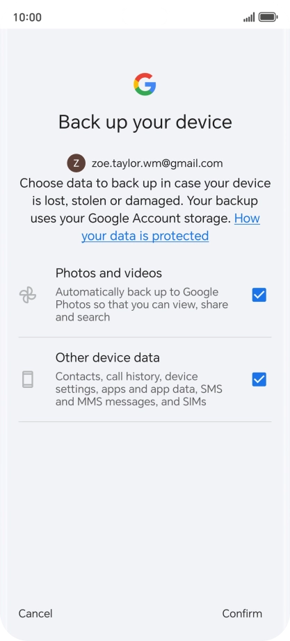
Task: Uncheck the Other device data checkbox
Action: point(259,380)
